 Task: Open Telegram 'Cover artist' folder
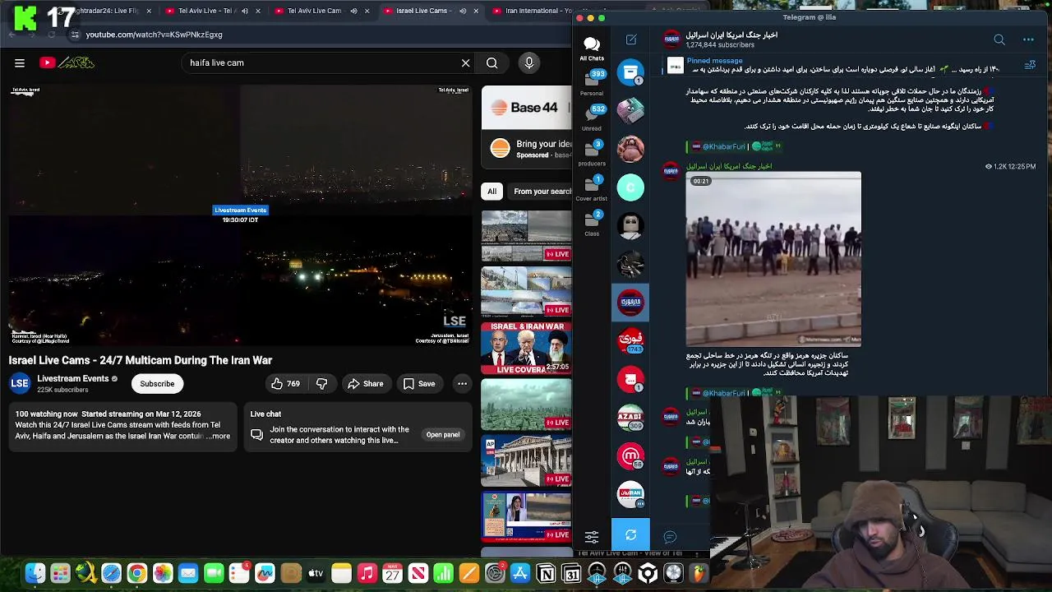(x=592, y=188)
